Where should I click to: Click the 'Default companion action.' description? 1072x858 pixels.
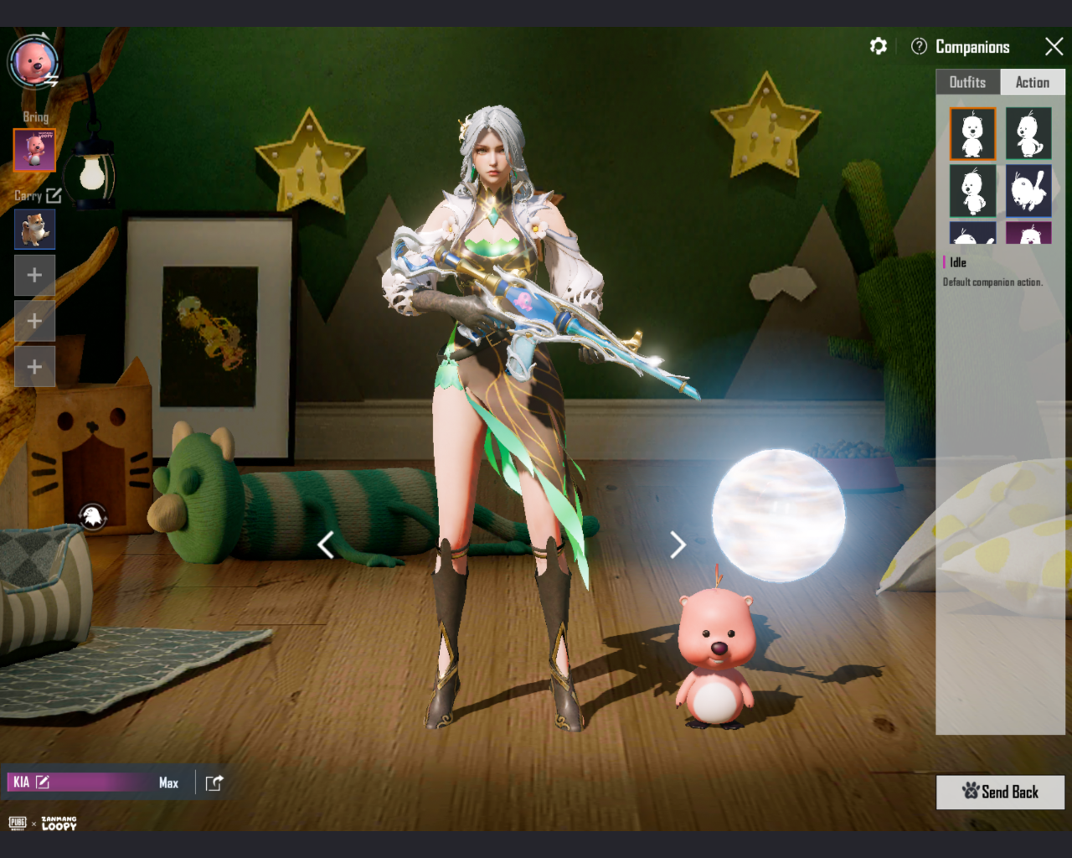point(992,282)
